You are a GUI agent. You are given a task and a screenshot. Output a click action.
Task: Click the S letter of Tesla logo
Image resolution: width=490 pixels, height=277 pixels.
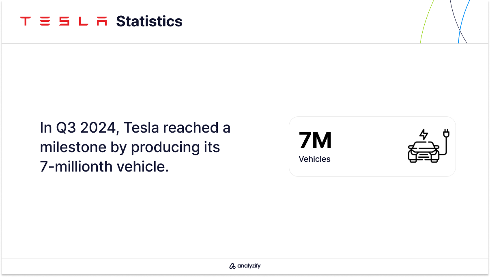click(x=64, y=21)
